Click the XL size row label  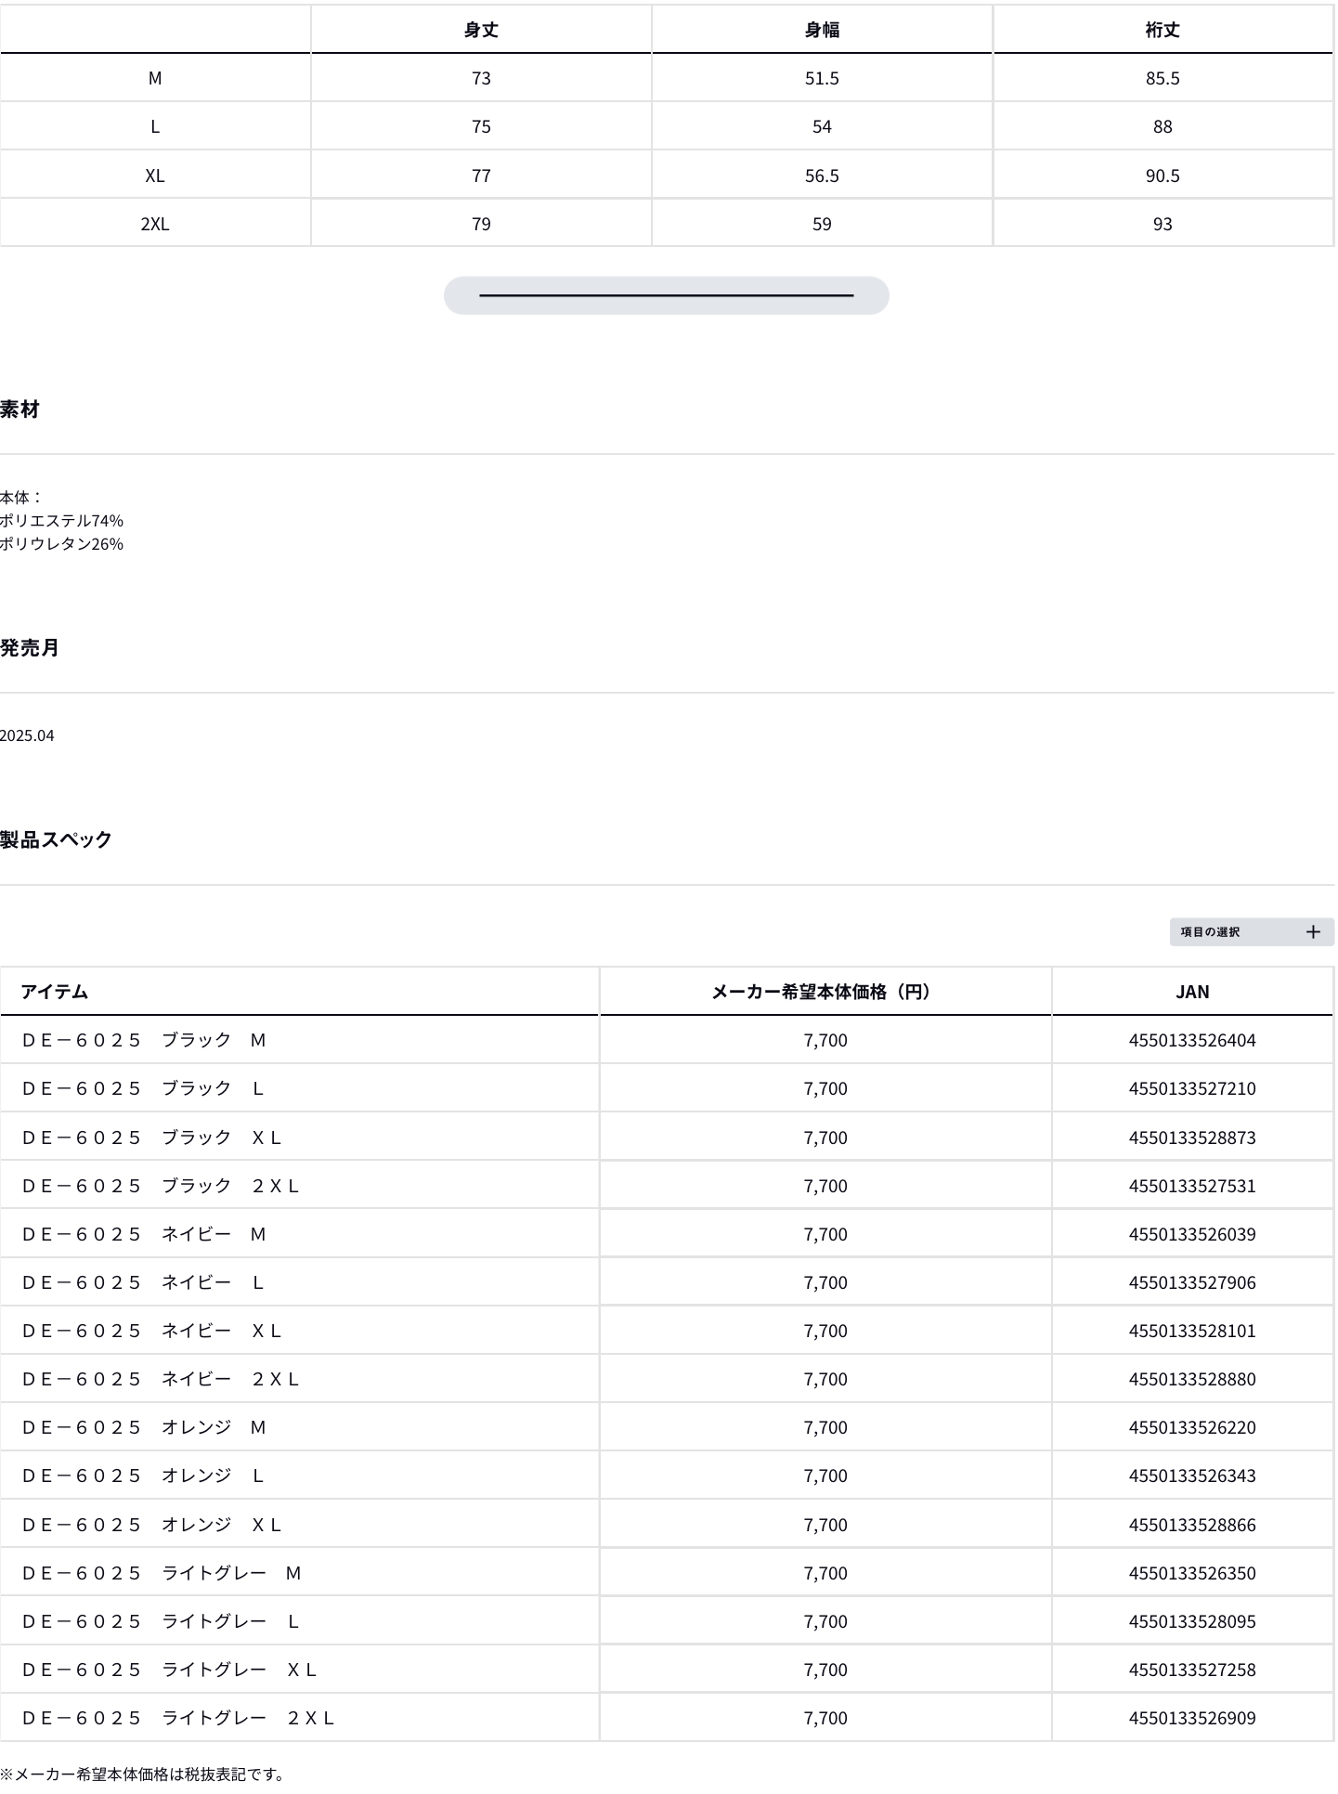pyautogui.click(x=155, y=175)
